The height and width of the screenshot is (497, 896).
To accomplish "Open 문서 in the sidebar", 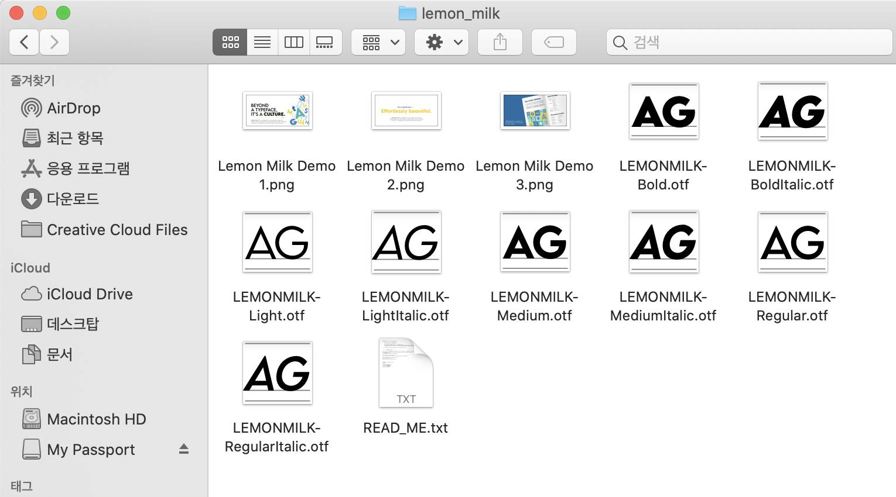I will coord(47,354).
